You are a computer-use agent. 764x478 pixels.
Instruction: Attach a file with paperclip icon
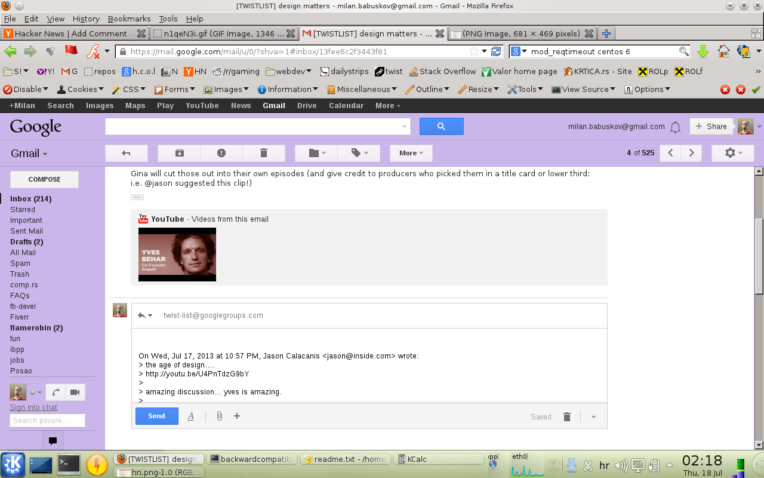(219, 416)
